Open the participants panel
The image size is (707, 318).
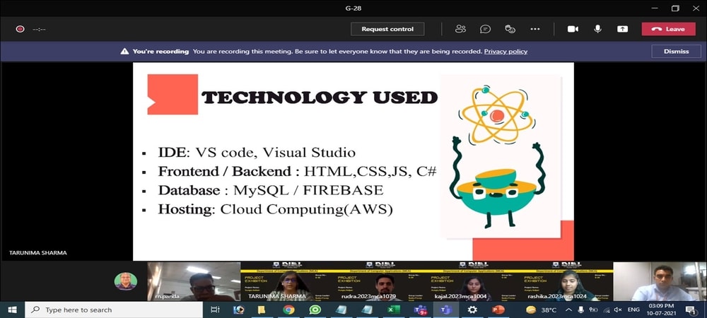tap(461, 29)
